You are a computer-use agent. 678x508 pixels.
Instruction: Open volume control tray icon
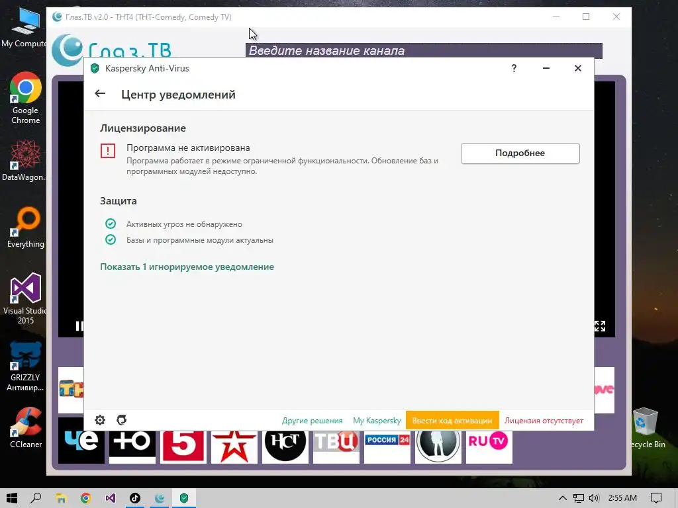coord(594,498)
